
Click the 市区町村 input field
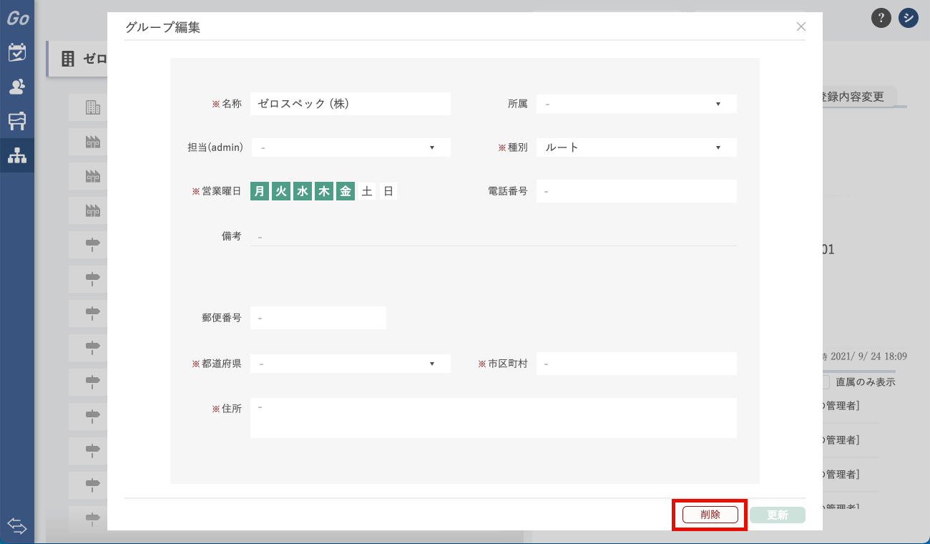click(637, 364)
